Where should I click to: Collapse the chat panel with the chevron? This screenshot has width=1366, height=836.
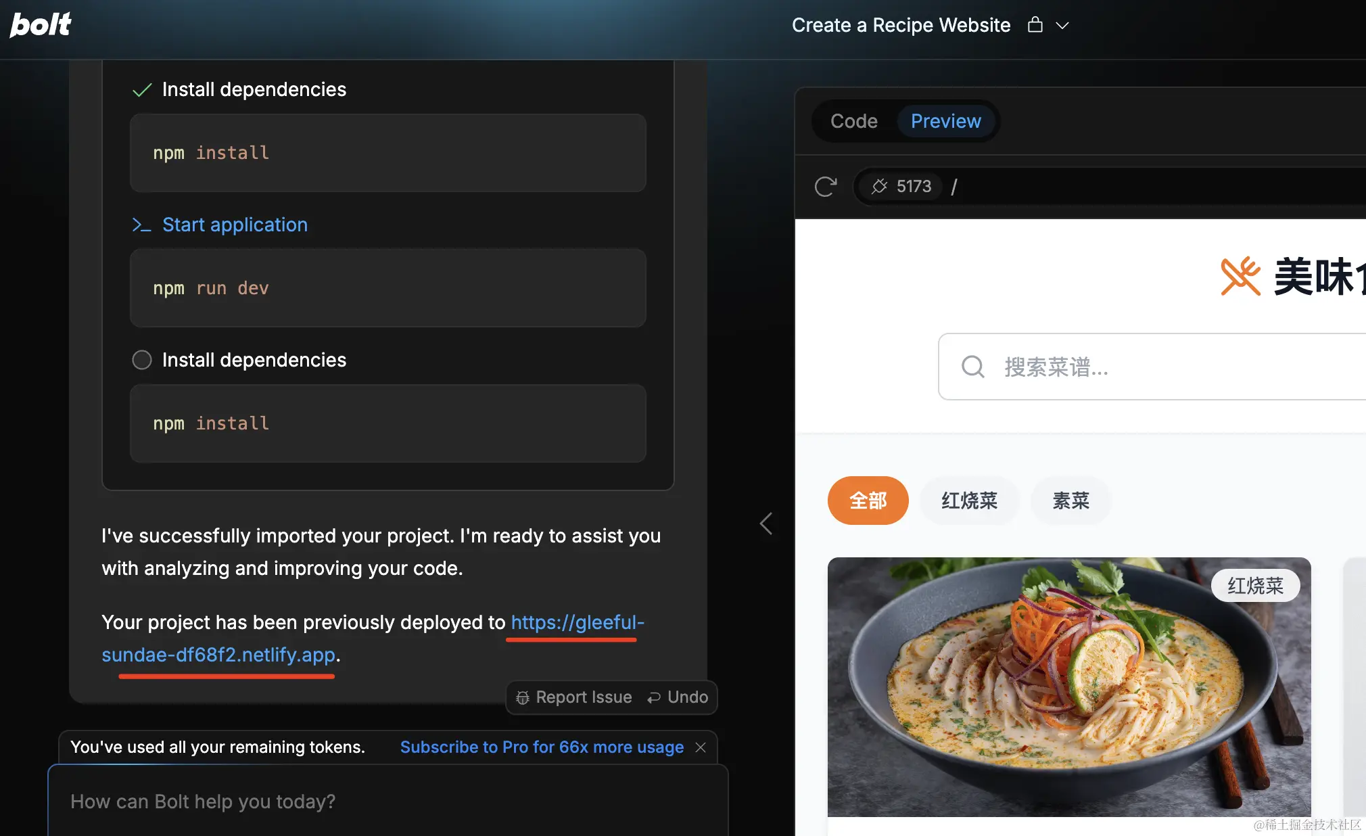tap(766, 524)
